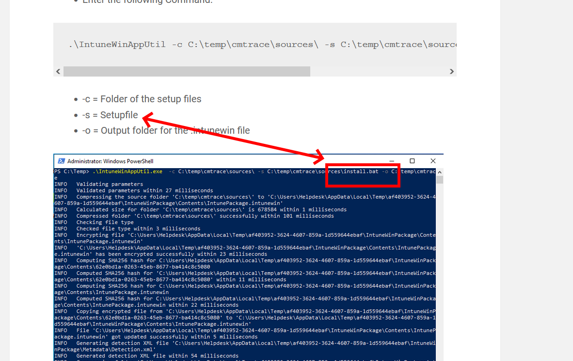The height and width of the screenshot is (361, 573).
Task: Click ".\IntuneWinAppUtil.exe" in the PowerShell prompt
Action: point(127,172)
